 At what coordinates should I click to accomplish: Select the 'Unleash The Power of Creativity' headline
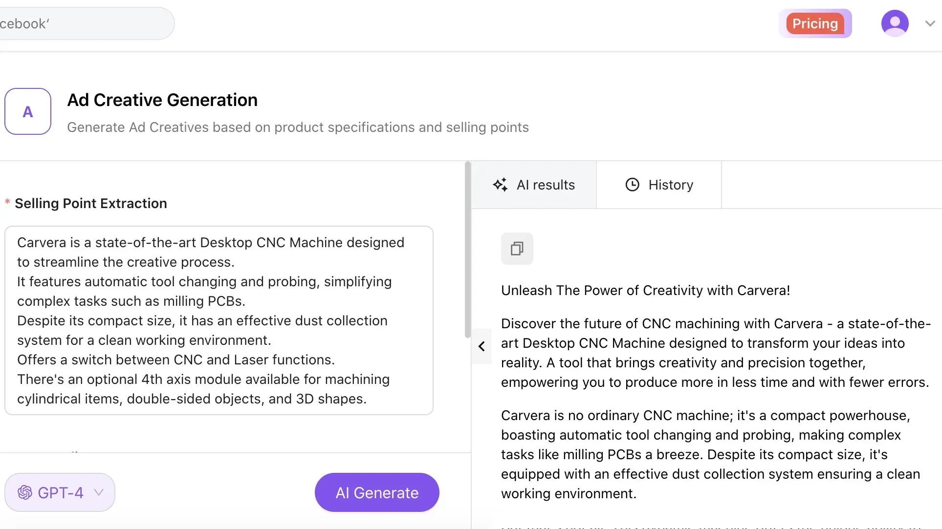[x=645, y=290]
